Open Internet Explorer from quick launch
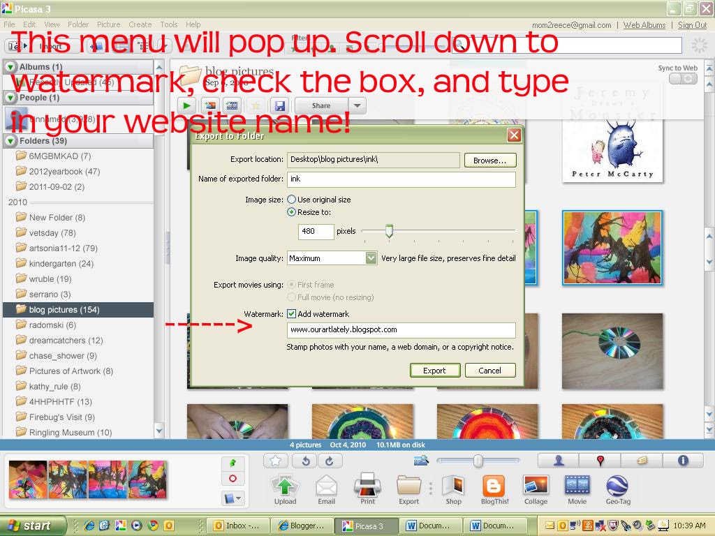The height and width of the screenshot is (536, 715). coord(89,526)
